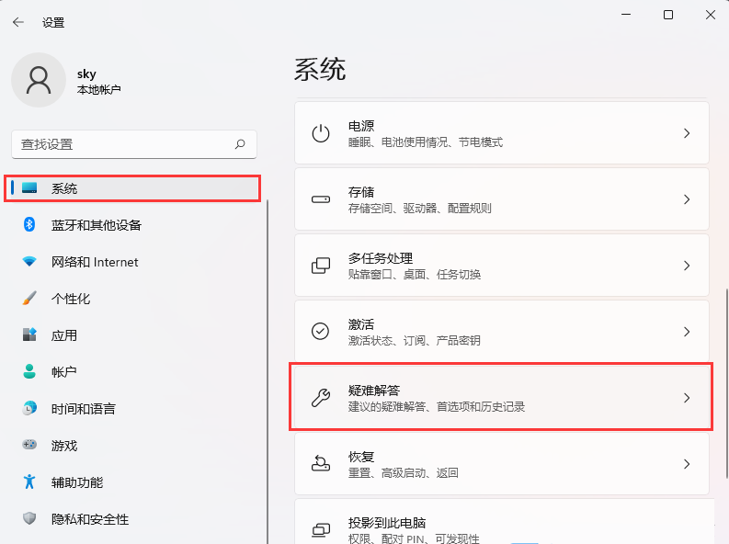Viewport: 729px width, 544px height.
Task: Click the personalization paintbrush icon
Action: 29,299
